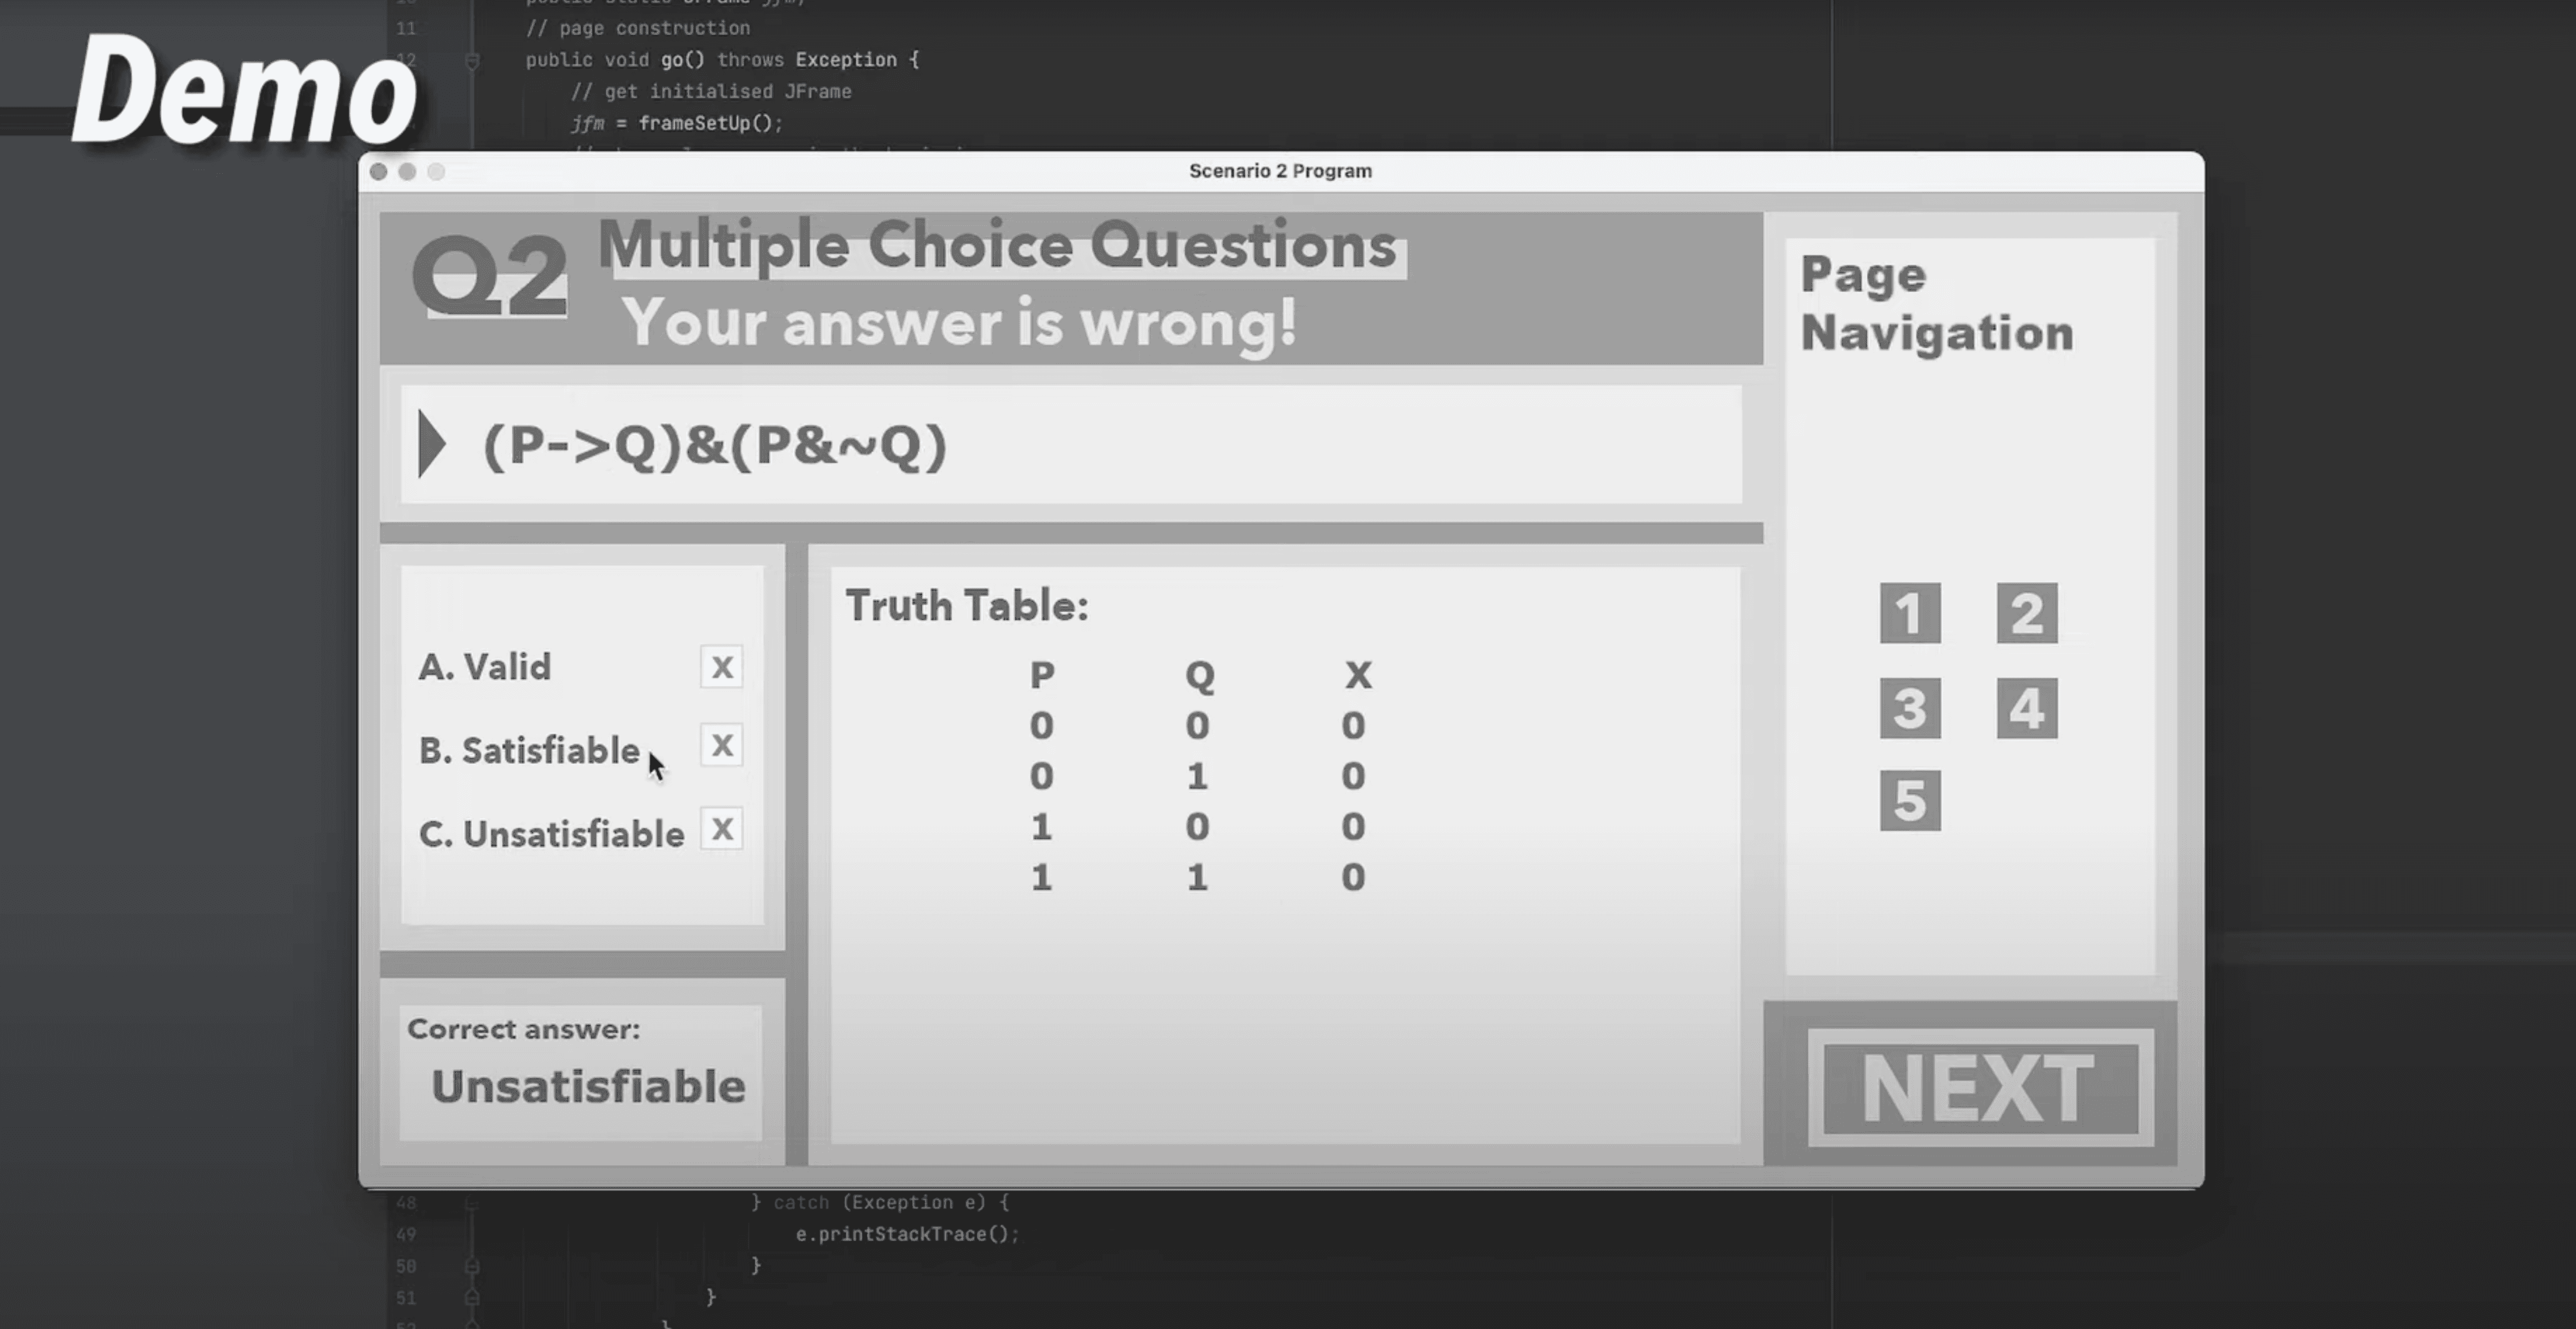Jump to page 3 tile
Viewport: 2576px width, 1329px height.
pos(1909,708)
